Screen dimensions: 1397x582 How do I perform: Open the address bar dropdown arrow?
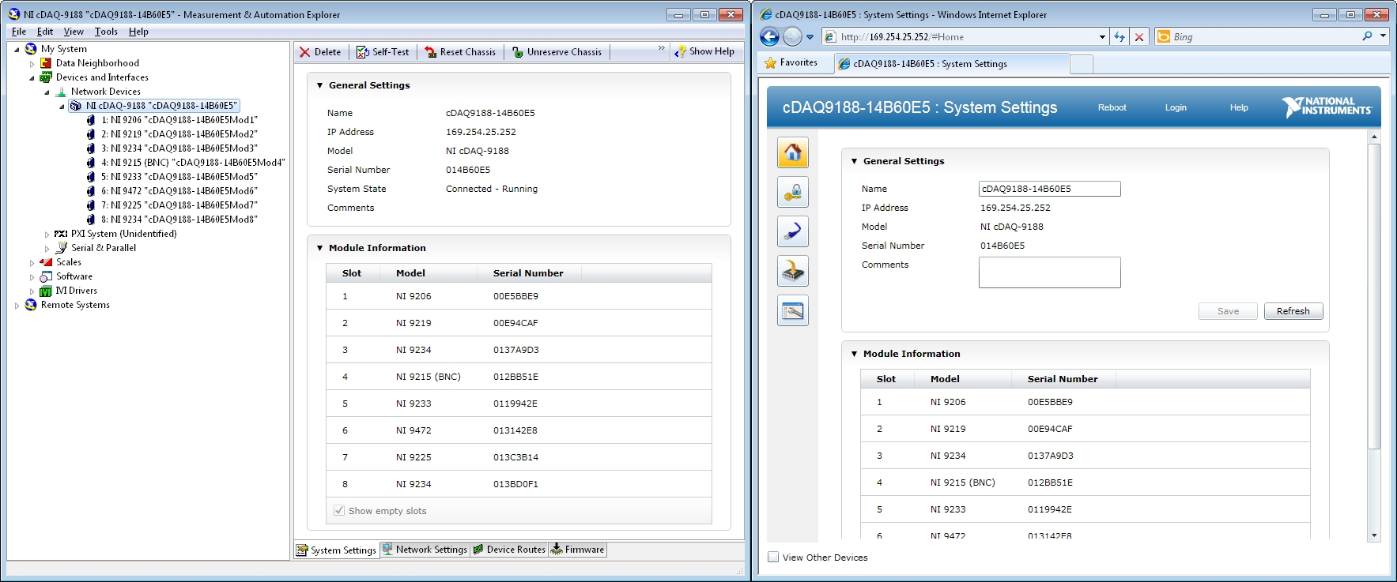[1102, 37]
